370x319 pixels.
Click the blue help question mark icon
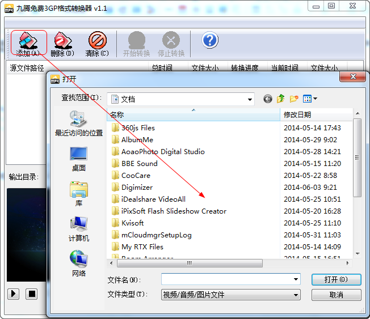click(210, 40)
